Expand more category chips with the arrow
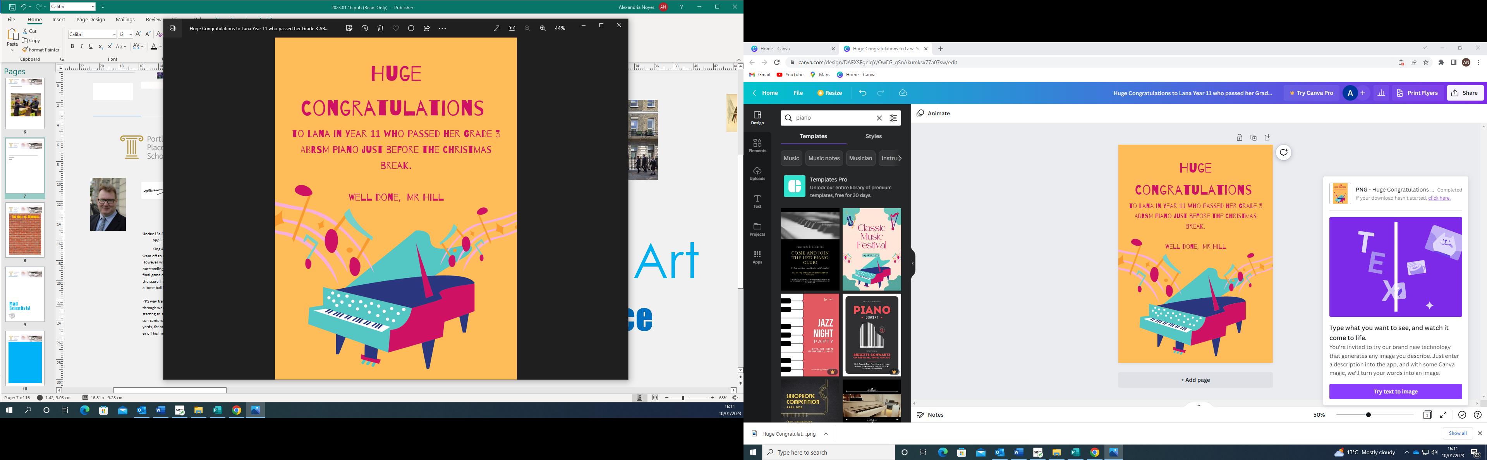 (899, 159)
